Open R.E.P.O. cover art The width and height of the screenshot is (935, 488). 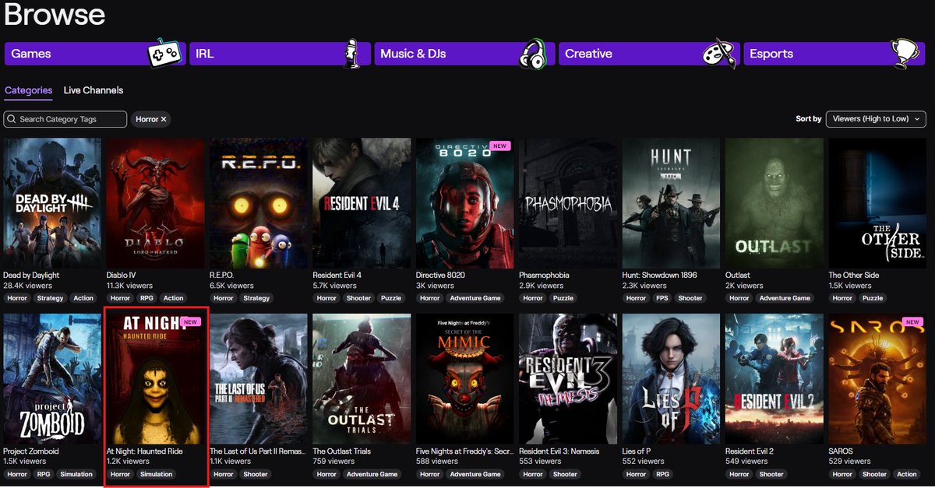click(259, 203)
